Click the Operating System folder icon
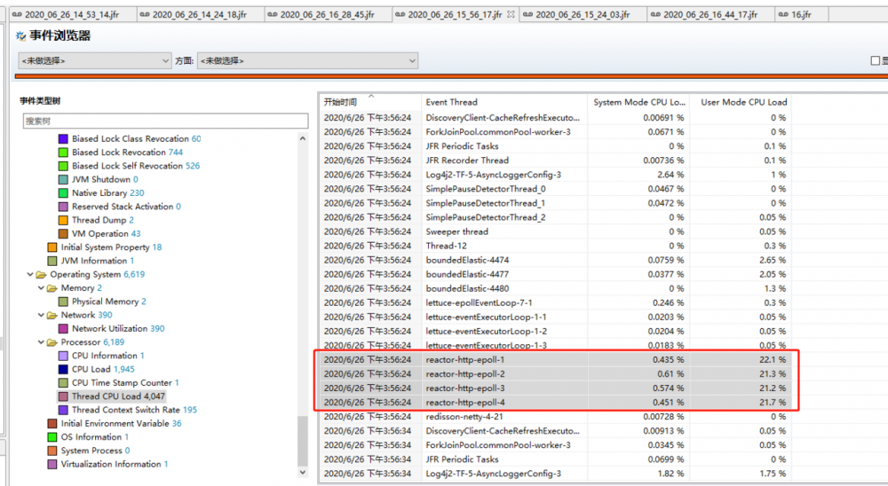 point(42,274)
